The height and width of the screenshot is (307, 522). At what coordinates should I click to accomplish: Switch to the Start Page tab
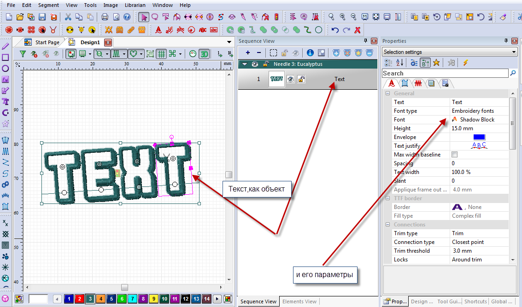click(x=47, y=42)
